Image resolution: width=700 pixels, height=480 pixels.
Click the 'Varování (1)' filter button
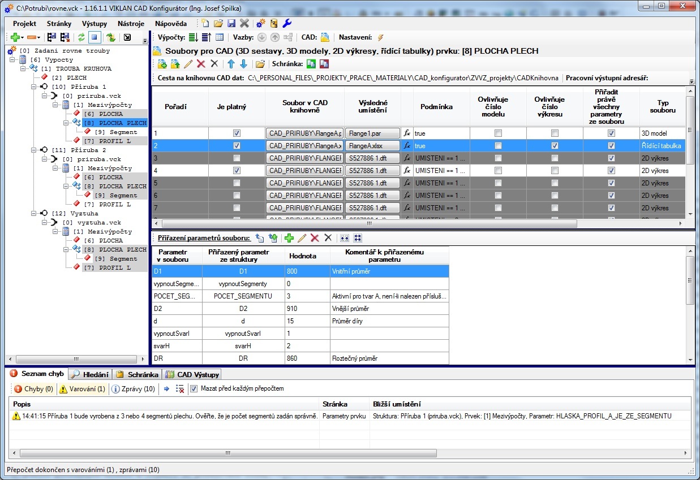83,389
